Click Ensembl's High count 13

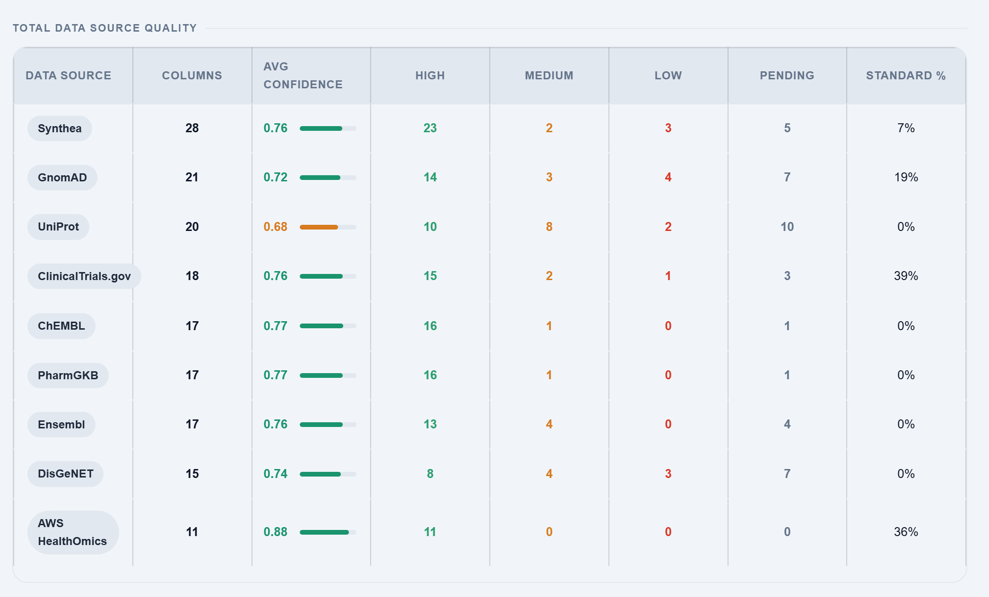(x=430, y=424)
